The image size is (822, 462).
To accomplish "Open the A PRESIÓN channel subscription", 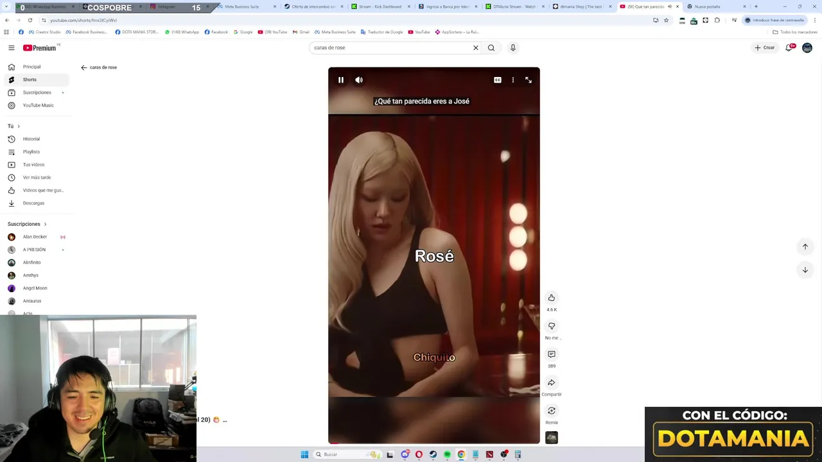I will 36,250.
